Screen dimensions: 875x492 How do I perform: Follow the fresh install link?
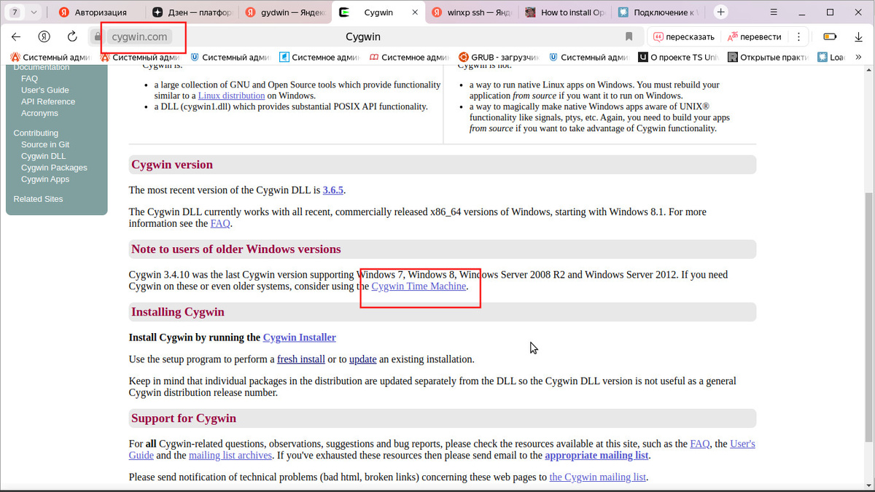click(x=301, y=359)
